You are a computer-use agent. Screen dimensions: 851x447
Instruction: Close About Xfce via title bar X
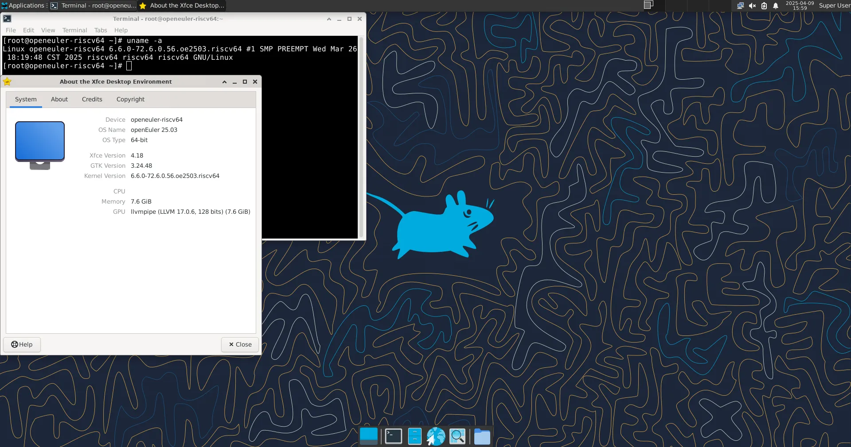pyautogui.click(x=255, y=82)
